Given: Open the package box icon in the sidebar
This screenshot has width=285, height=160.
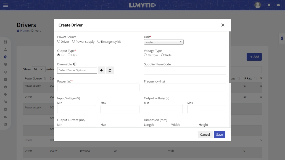Looking at the screenshot, I should [5, 57].
